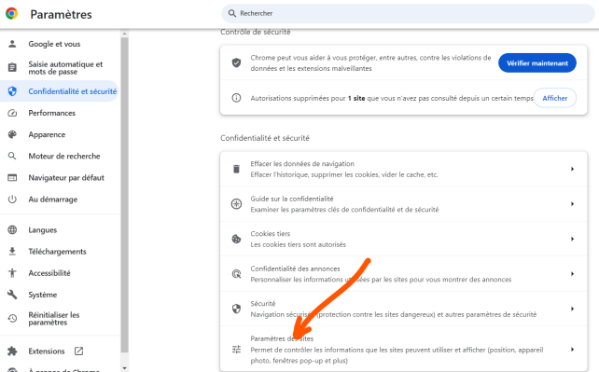Open Moteur de recherche settings
The width and height of the screenshot is (599, 372).
[x=64, y=156]
